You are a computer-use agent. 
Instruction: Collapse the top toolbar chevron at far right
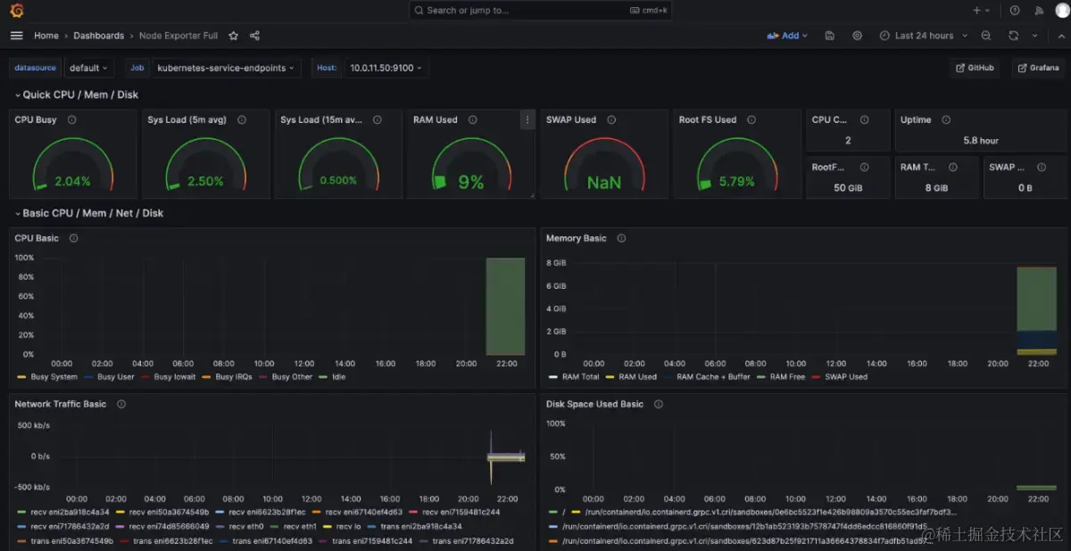[1059, 36]
